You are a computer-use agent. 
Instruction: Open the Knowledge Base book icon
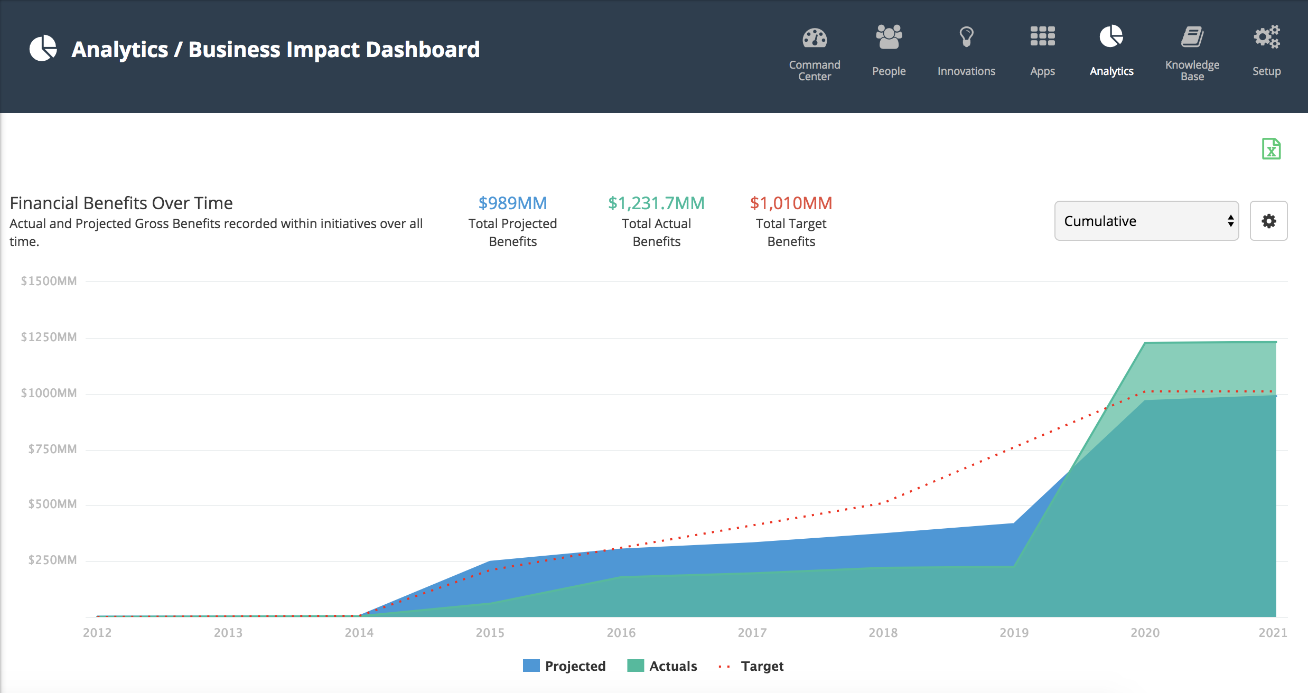(x=1192, y=37)
